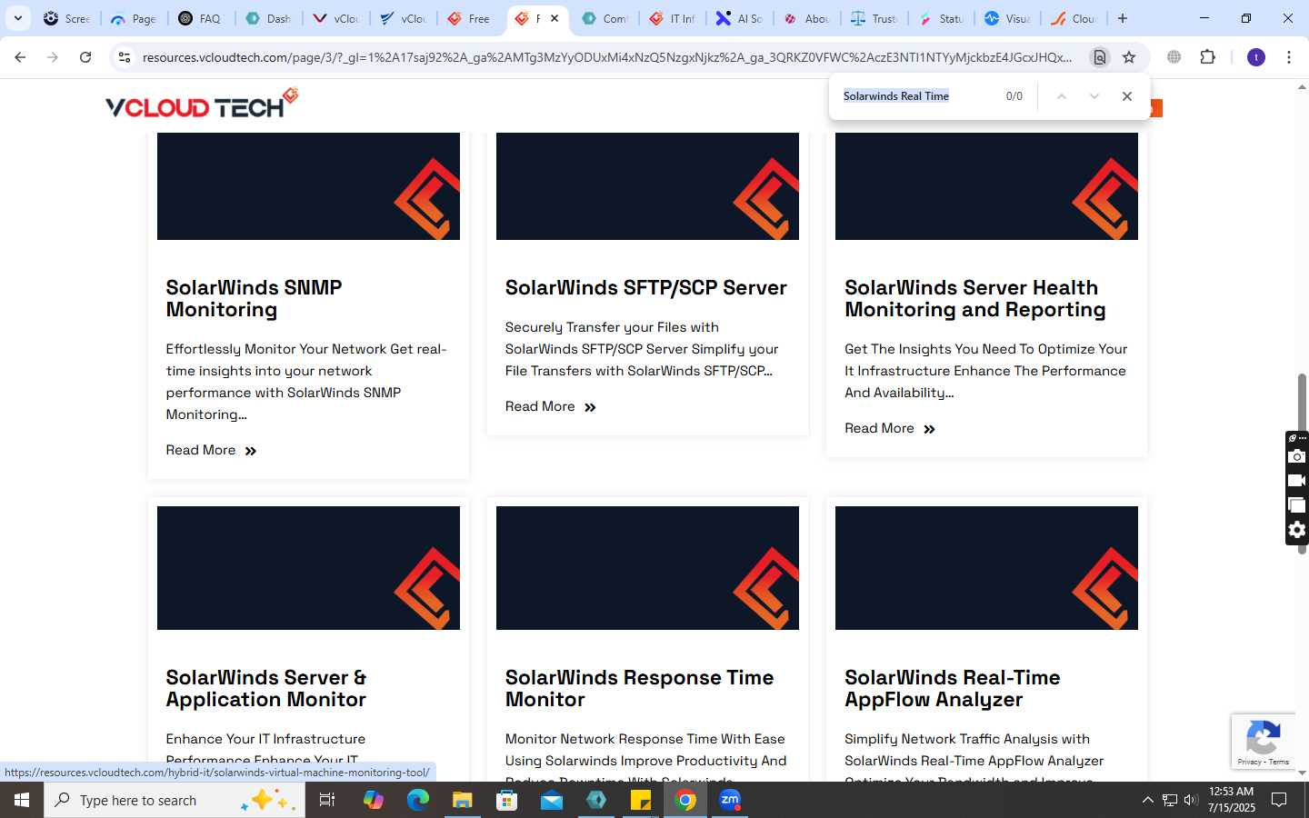The width and height of the screenshot is (1309, 818).
Task: Open the tab search dropdown arrow
Action: pyautogui.click(x=17, y=18)
